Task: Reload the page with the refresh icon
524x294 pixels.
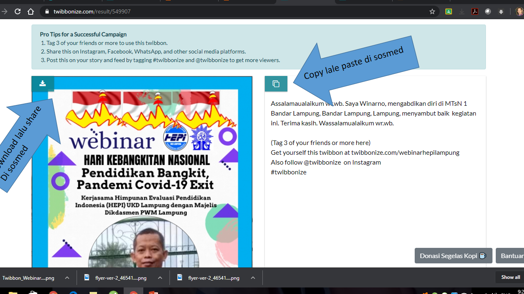Action: 17,11
